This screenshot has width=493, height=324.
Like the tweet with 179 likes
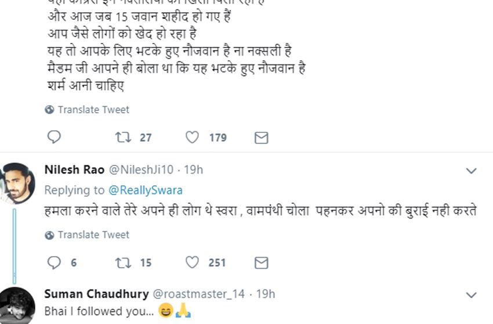192,138
